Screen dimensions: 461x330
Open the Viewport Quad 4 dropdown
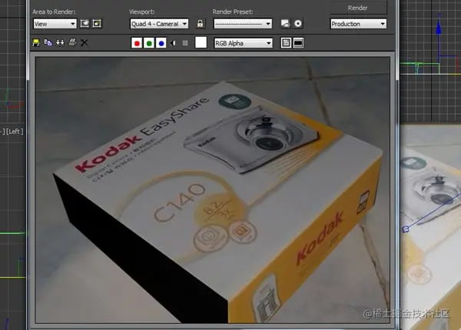coord(159,24)
